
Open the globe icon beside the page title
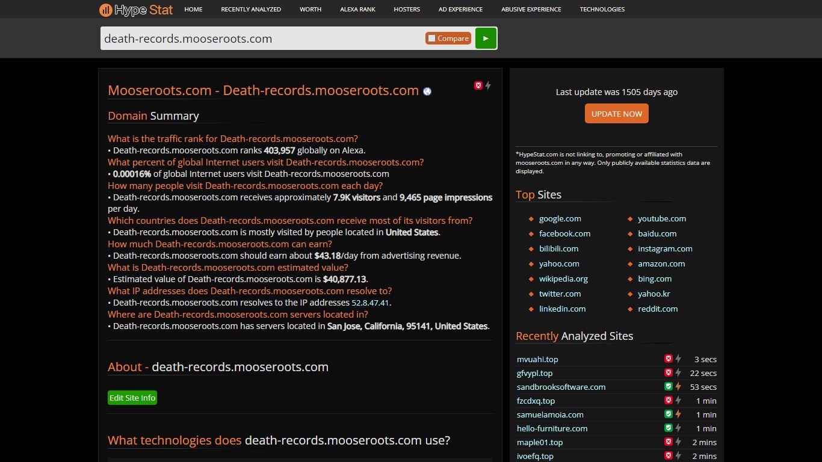(428, 91)
